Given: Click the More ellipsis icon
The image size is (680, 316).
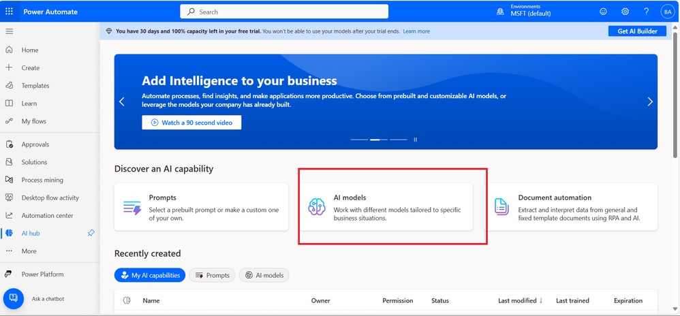Looking at the screenshot, I should [x=9, y=251].
